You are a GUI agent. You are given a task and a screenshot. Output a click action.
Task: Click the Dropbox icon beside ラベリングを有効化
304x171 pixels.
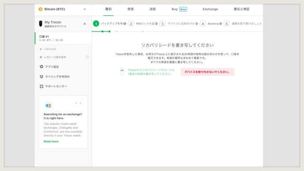[41, 76]
